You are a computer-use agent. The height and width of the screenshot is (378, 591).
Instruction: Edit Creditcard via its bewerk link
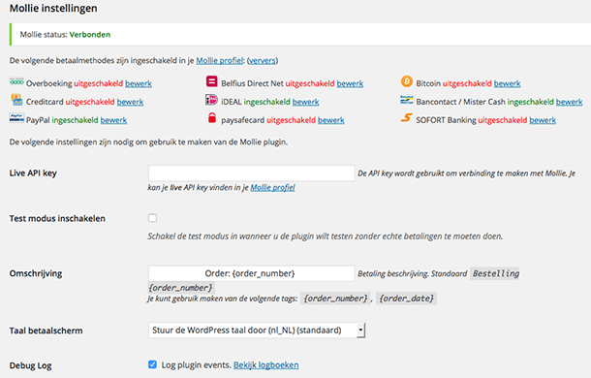130,102
